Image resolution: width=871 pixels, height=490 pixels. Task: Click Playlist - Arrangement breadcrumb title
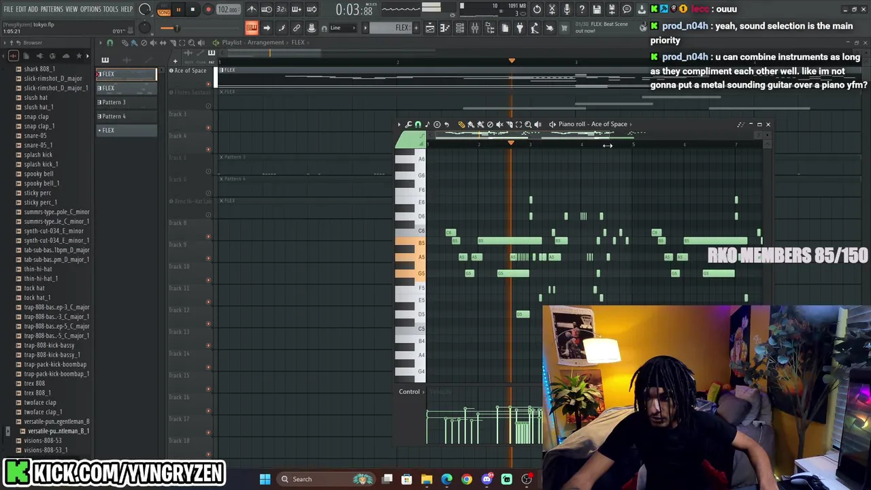252,43
